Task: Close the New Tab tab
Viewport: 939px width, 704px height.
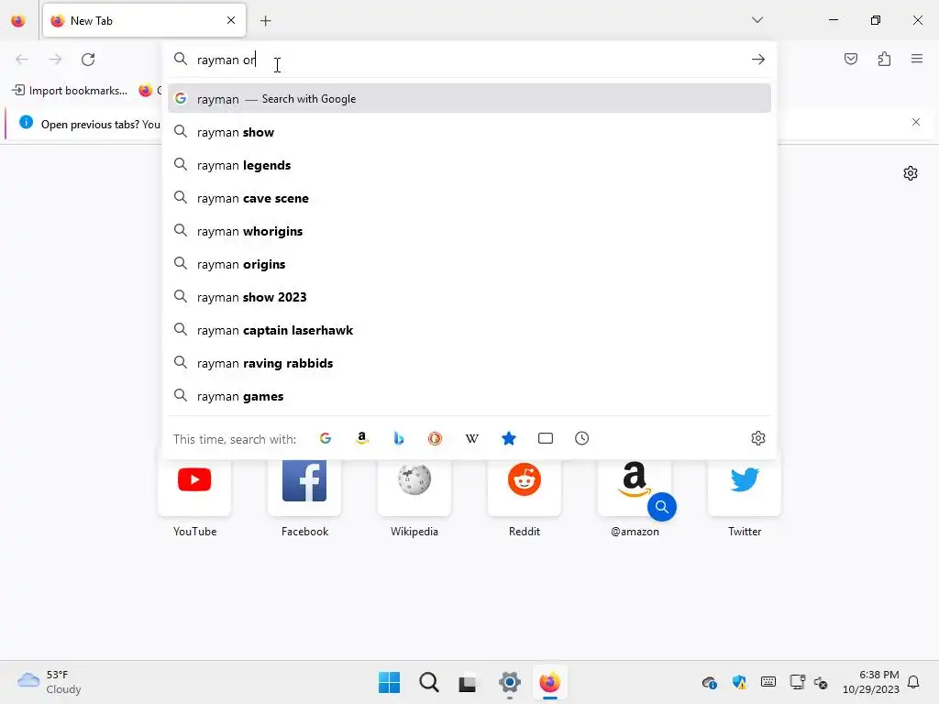Action: [x=231, y=20]
